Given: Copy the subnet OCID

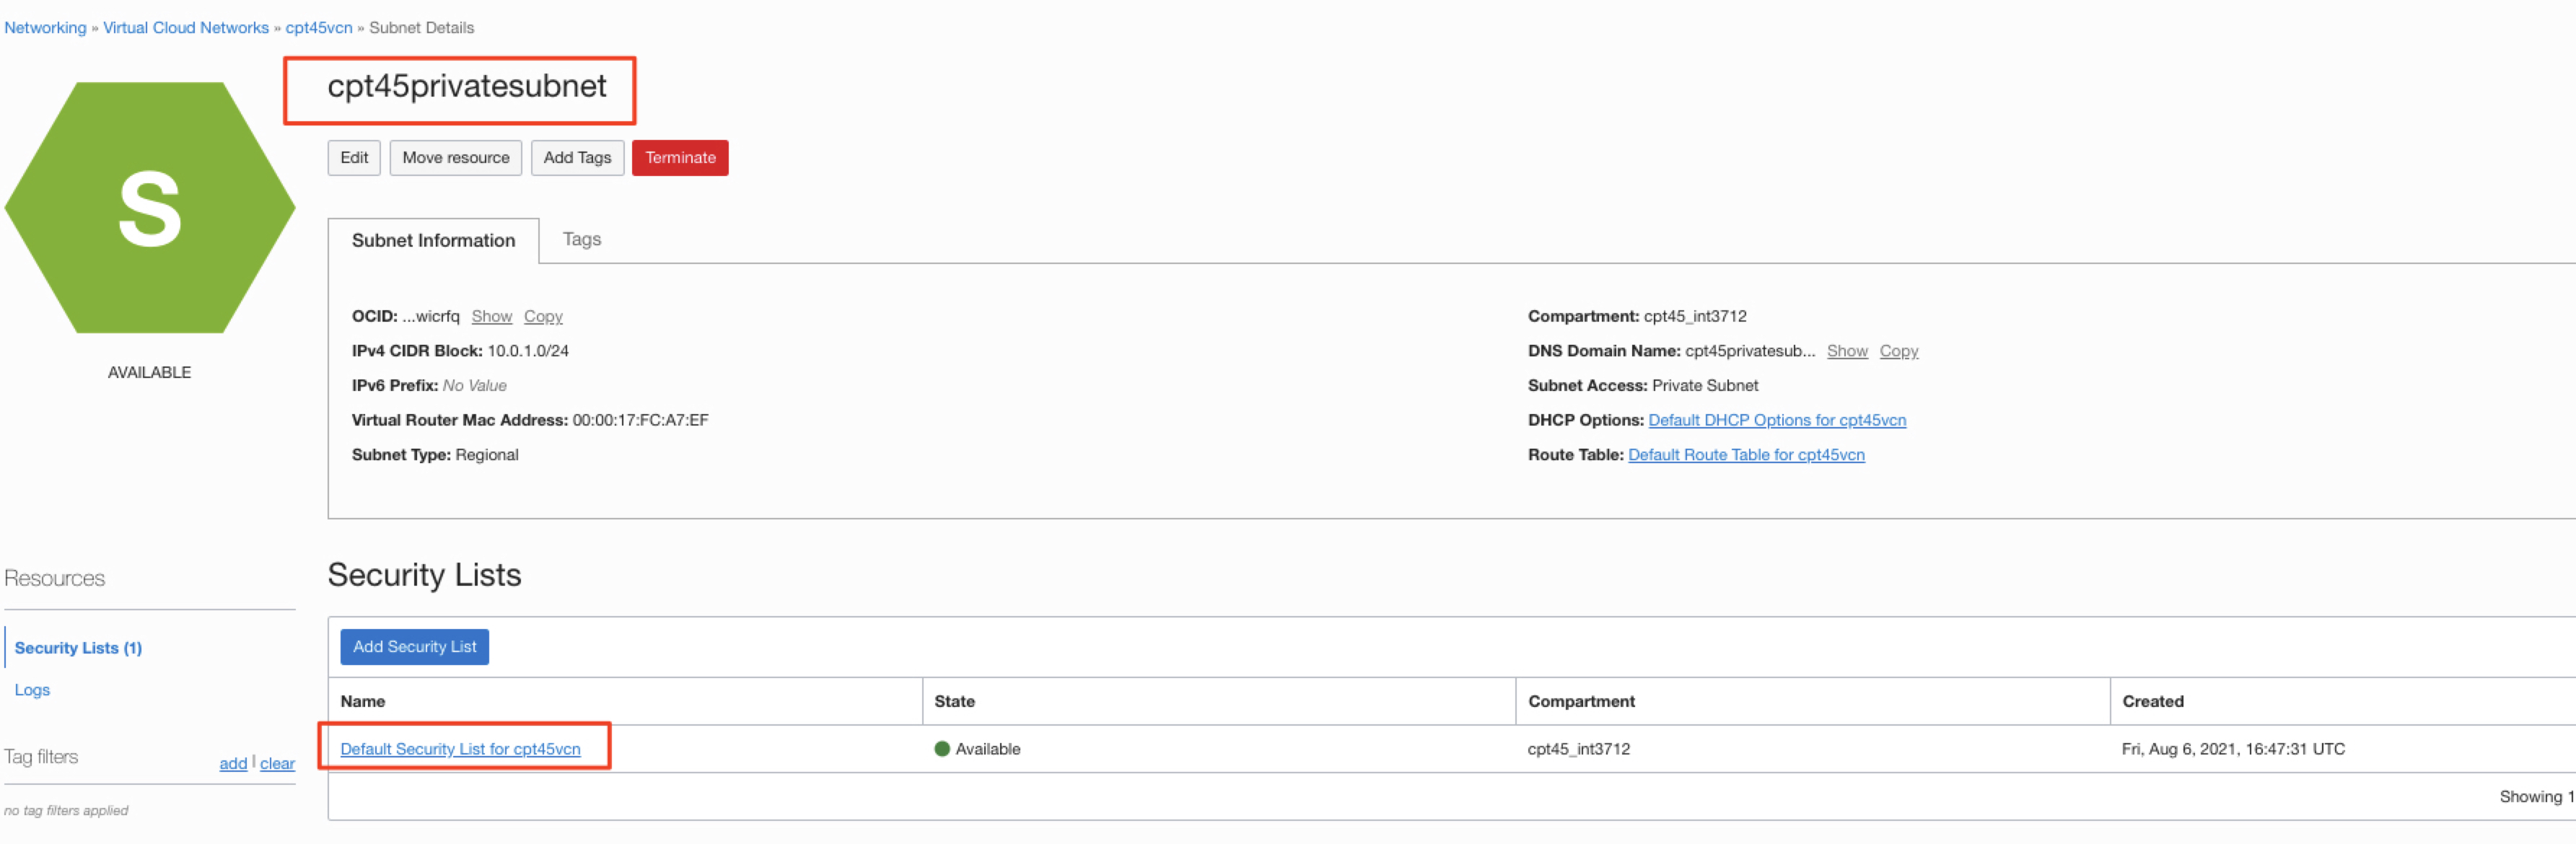Looking at the screenshot, I should [x=543, y=316].
